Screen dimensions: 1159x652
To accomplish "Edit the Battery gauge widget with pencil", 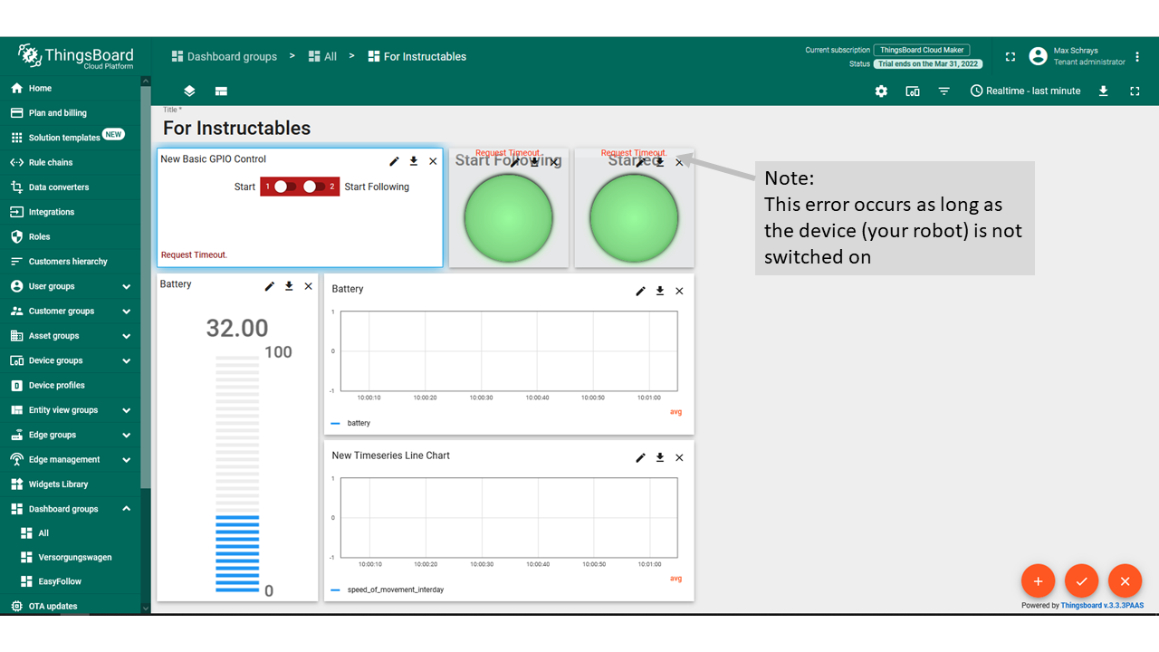I will [269, 286].
